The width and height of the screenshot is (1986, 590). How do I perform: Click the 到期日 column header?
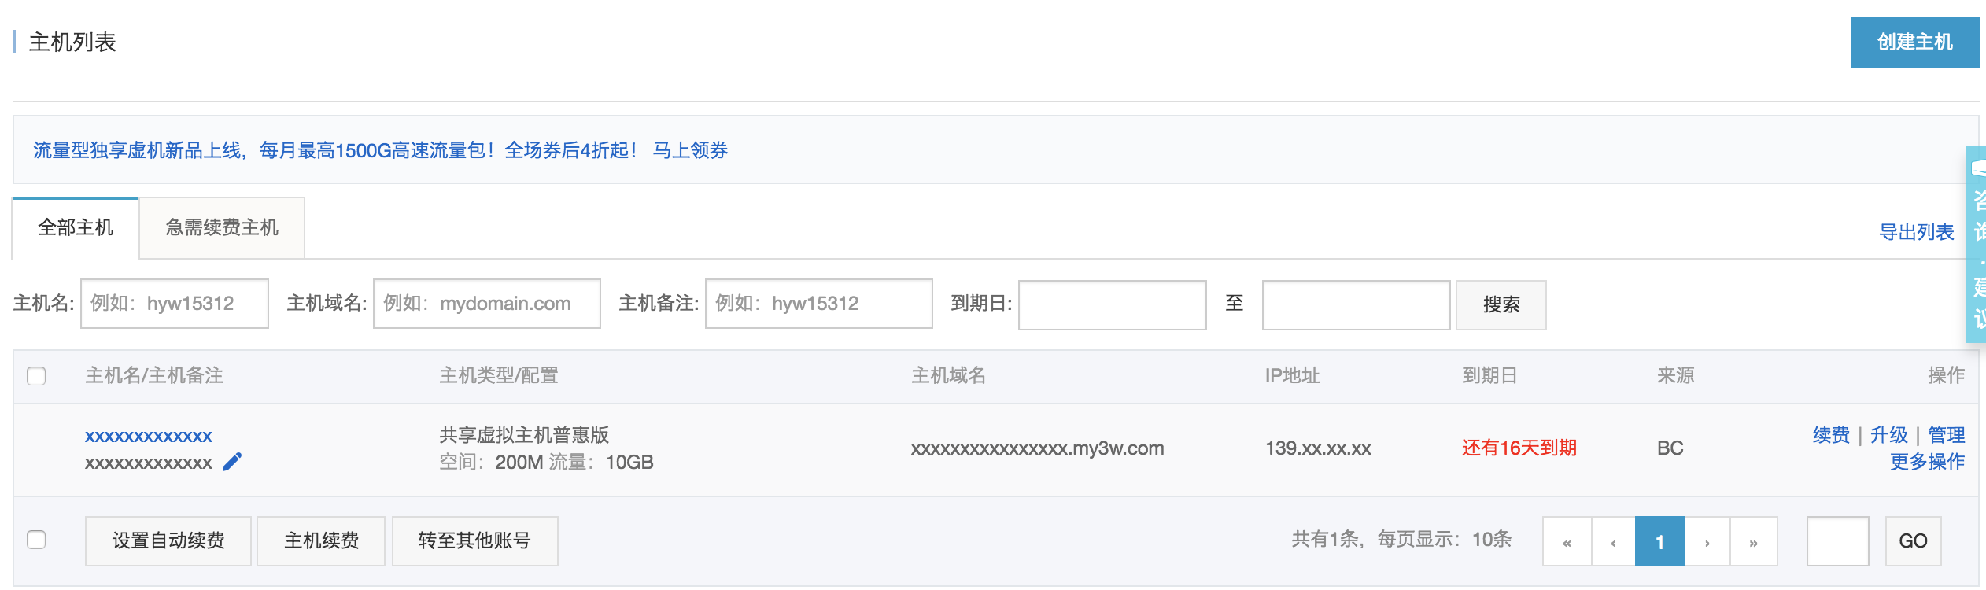click(1489, 375)
